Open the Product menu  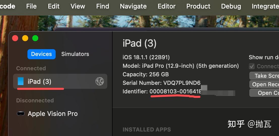(198, 6)
